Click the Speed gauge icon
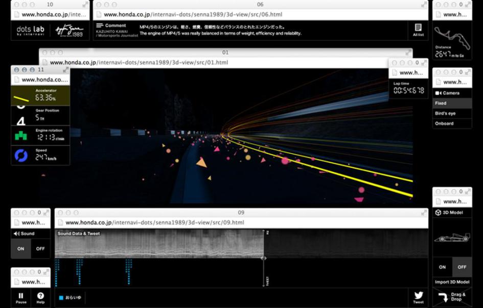Viewport: 483px width, 308px height. [21, 155]
